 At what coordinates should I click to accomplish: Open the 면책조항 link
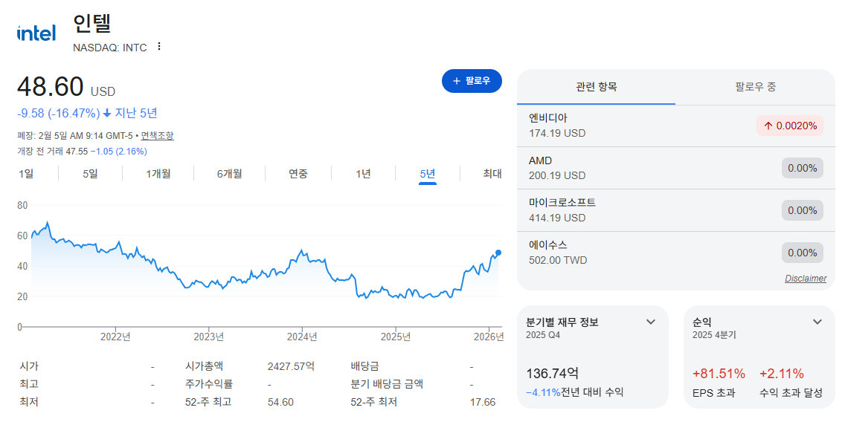(158, 136)
